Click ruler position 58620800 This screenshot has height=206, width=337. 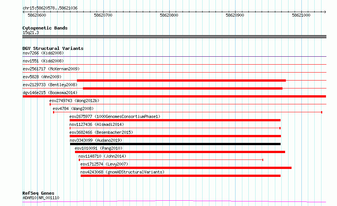[x=169, y=15]
